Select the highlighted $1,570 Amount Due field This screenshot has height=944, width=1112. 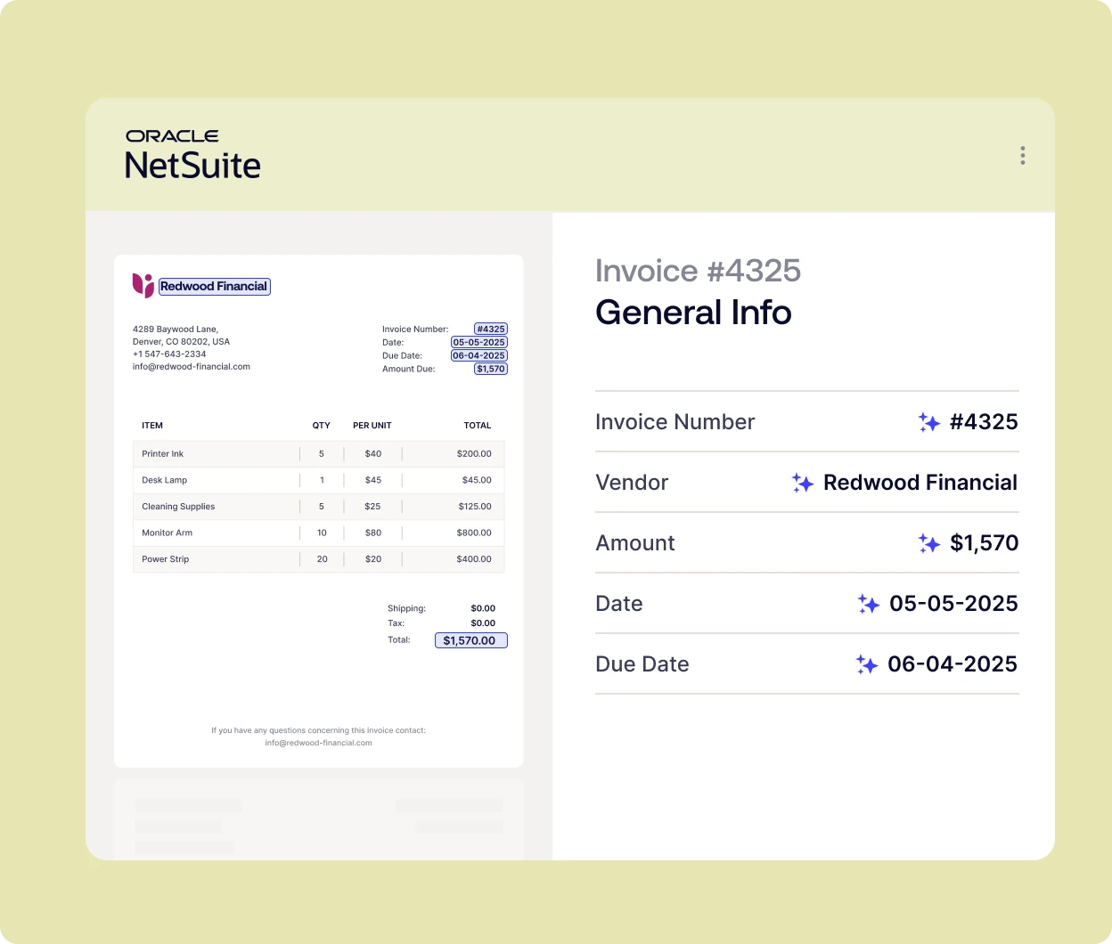(x=491, y=369)
